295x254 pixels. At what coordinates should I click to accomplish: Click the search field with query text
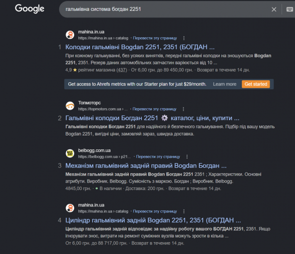166,9
